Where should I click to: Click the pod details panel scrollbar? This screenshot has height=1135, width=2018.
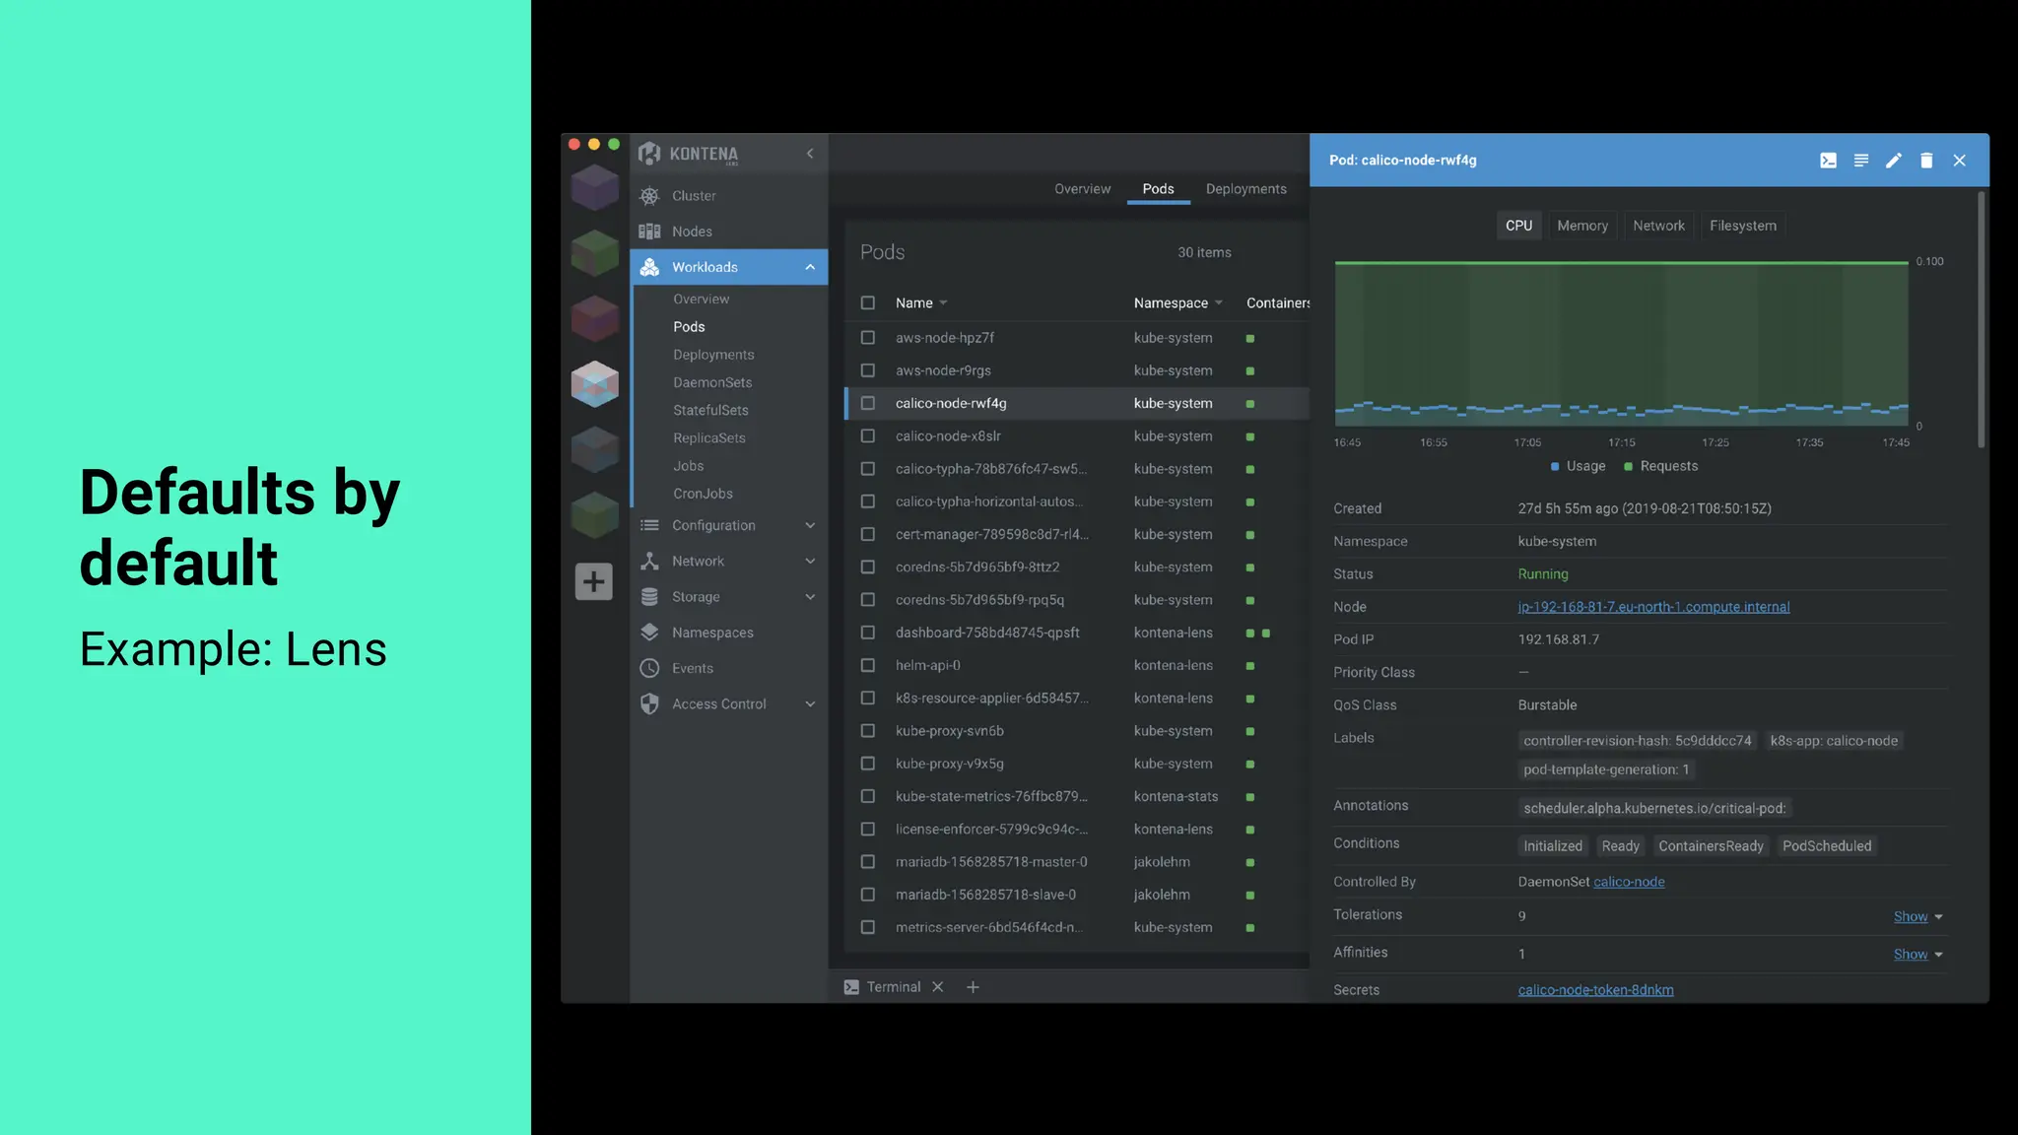coord(1981,320)
